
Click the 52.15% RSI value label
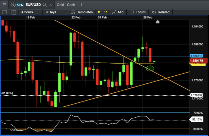(196, 119)
